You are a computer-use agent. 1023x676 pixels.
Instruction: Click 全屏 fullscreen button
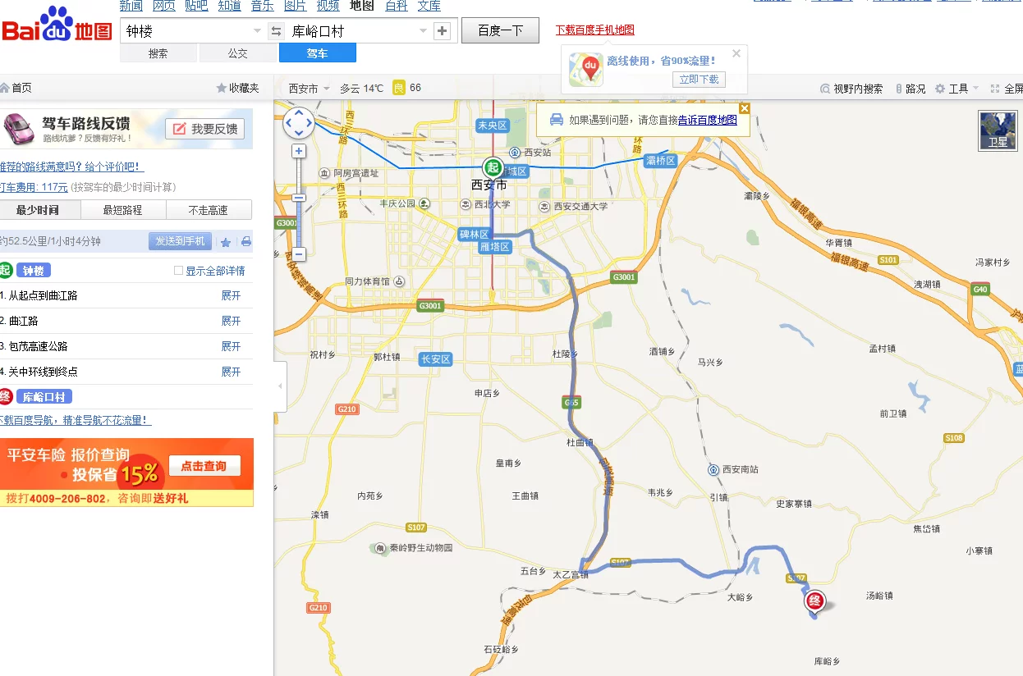(1007, 89)
